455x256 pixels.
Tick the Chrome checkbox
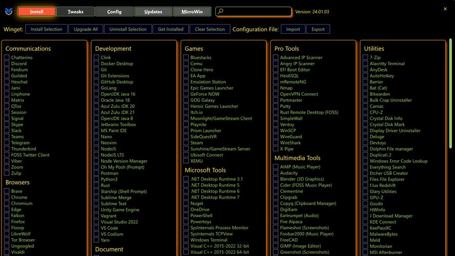[7, 197]
